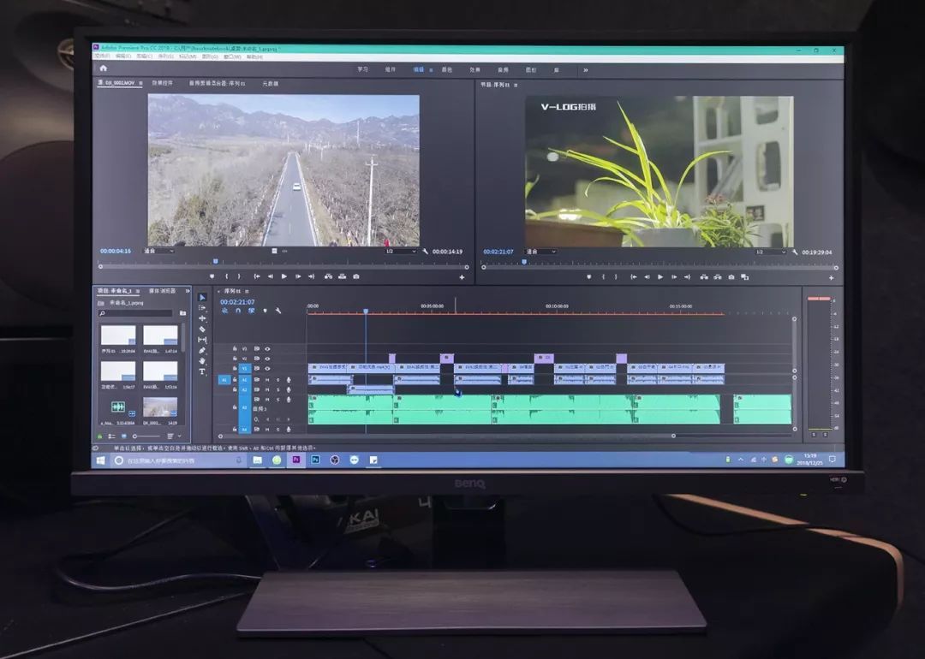Screen dimensions: 925x659
Task: Choose the Hand tool in the tools panel
Action: (202, 361)
